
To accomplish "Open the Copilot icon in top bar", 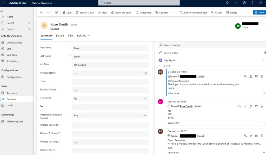I will pos(261,3).
